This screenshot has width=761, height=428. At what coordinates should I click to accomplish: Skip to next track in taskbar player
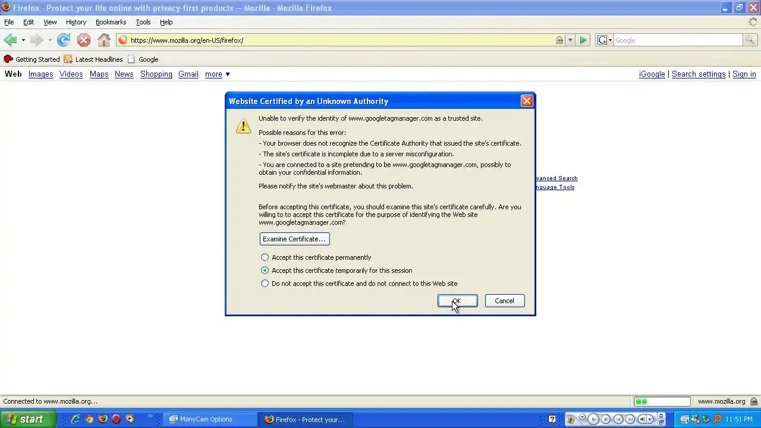click(x=630, y=419)
